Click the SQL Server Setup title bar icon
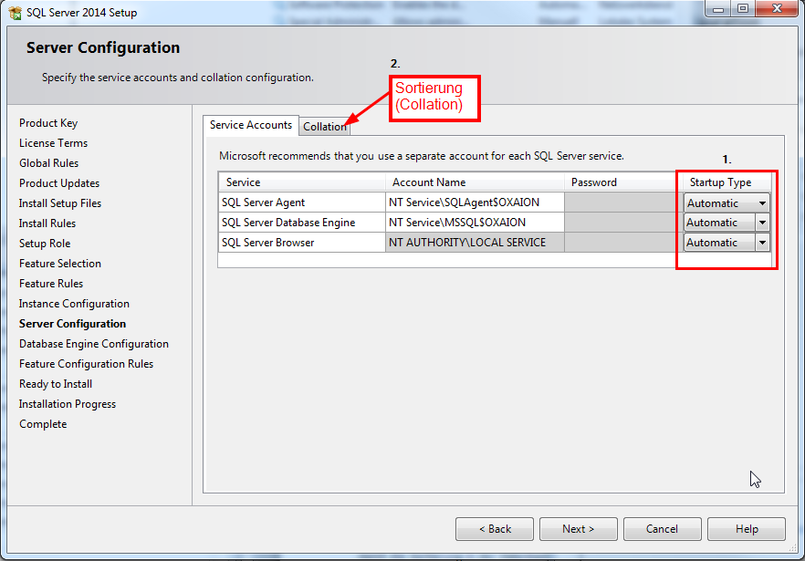Image resolution: width=805 pixels, height=561 pixels. pyautogui.click(x=15, y=12)
